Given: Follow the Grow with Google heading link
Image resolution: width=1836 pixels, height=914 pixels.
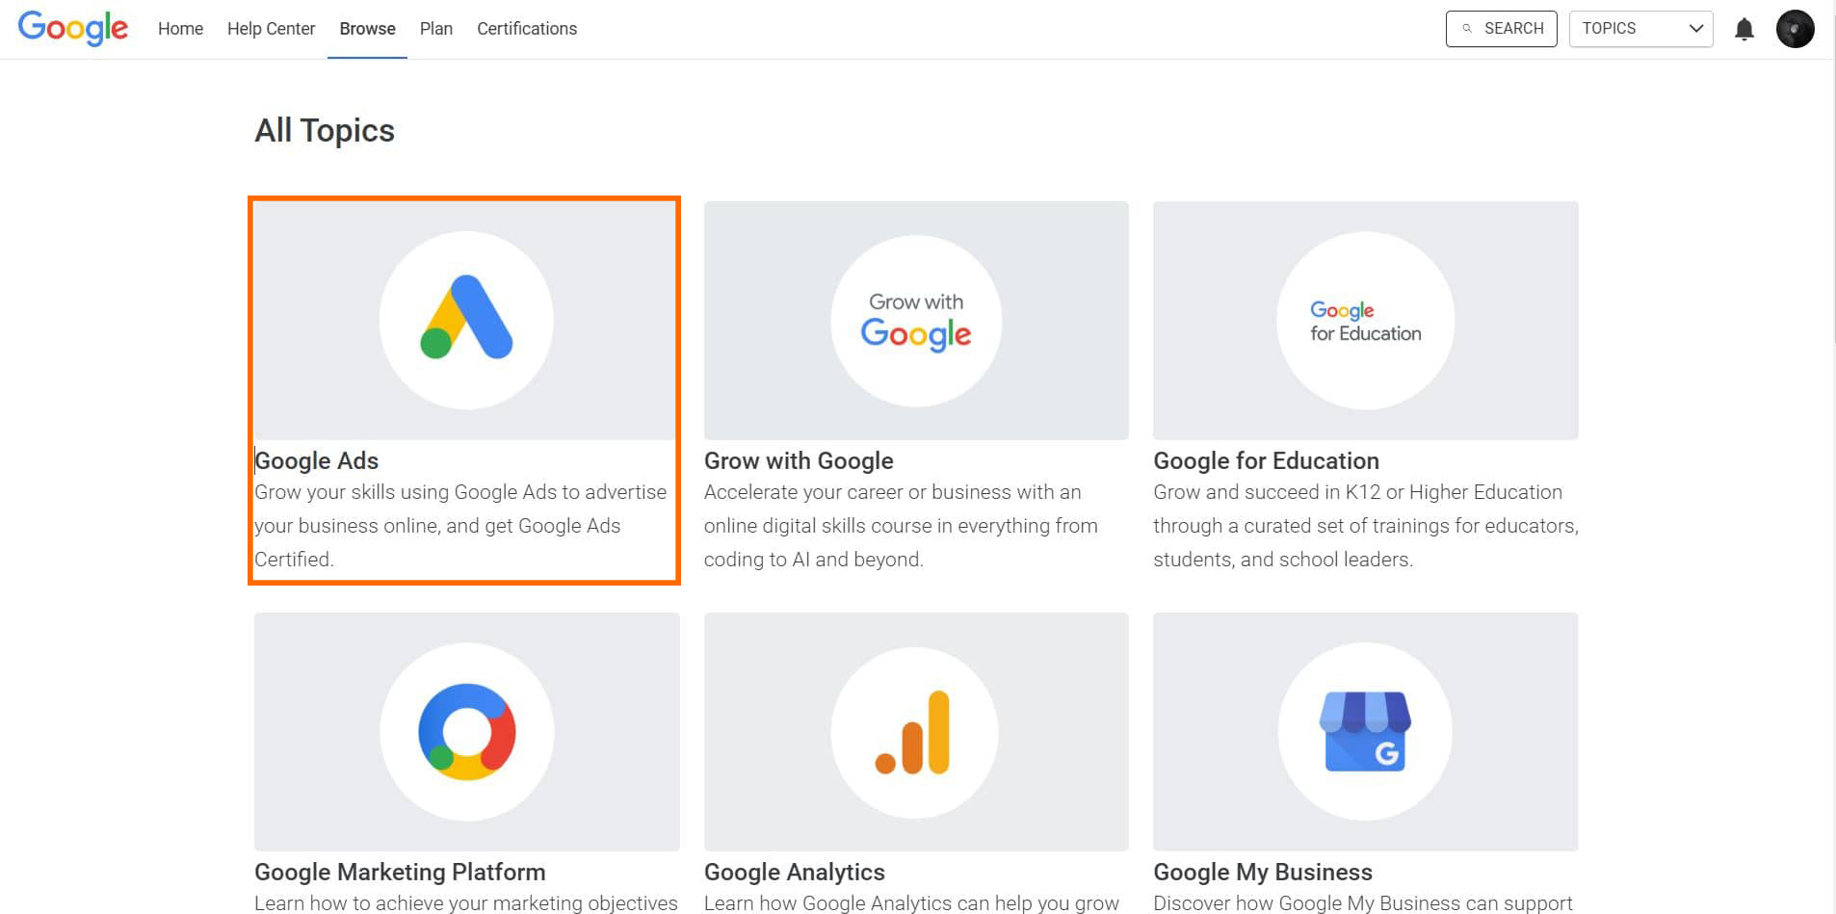Looking at the screenshot, I should (799, 461).
